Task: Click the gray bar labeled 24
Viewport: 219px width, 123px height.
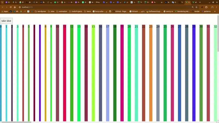Action: click(158, 73)
